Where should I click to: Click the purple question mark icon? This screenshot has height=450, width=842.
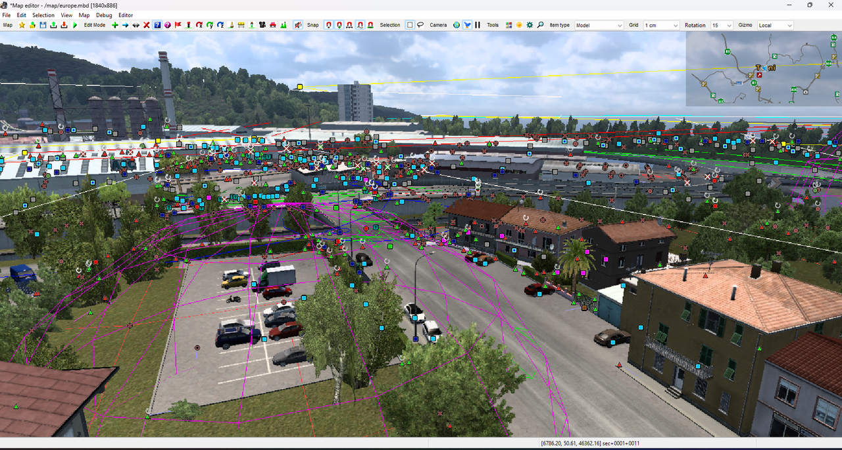point(168,25)
